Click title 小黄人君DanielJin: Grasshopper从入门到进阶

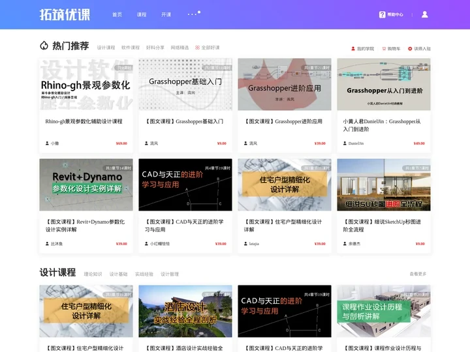click(x=382, y=125)
